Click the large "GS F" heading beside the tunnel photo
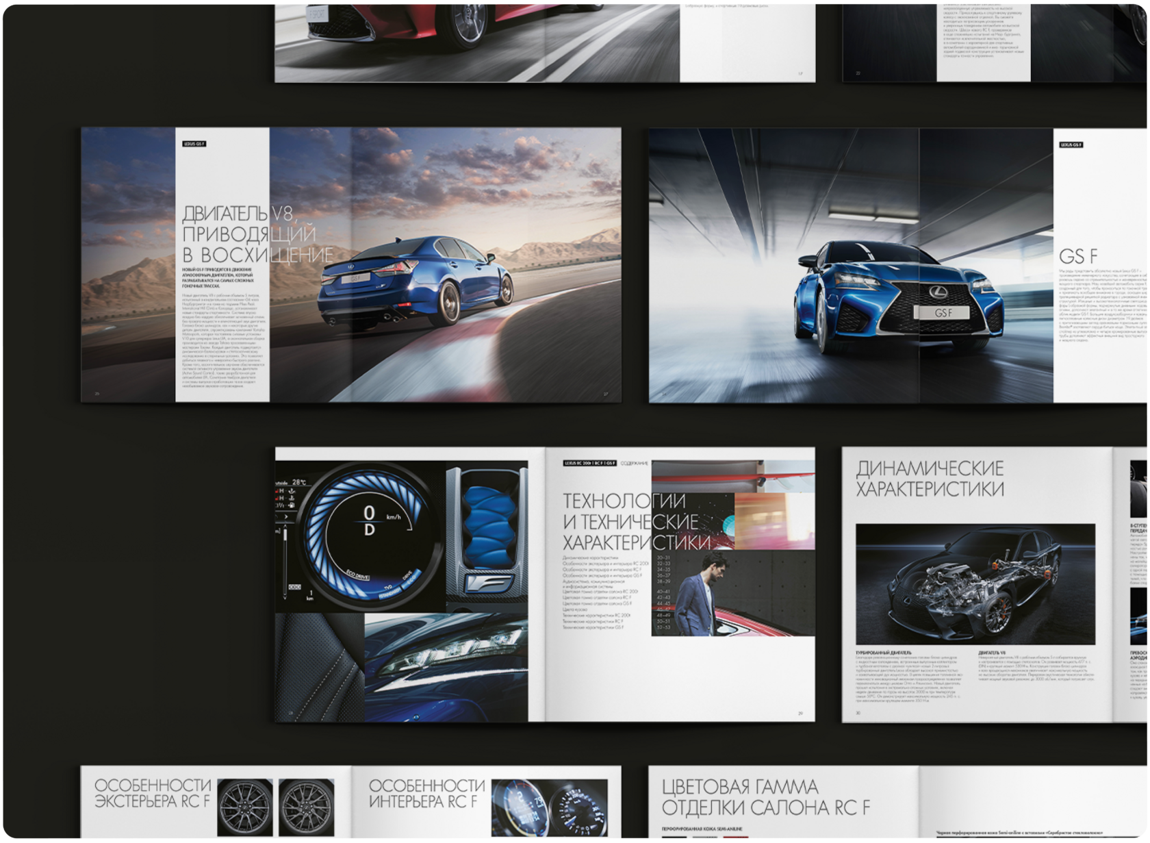Screen dimensions: 1150x843 1078,256
